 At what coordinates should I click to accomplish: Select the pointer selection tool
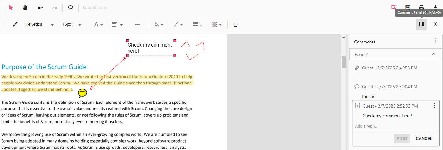tap(11, 7)
